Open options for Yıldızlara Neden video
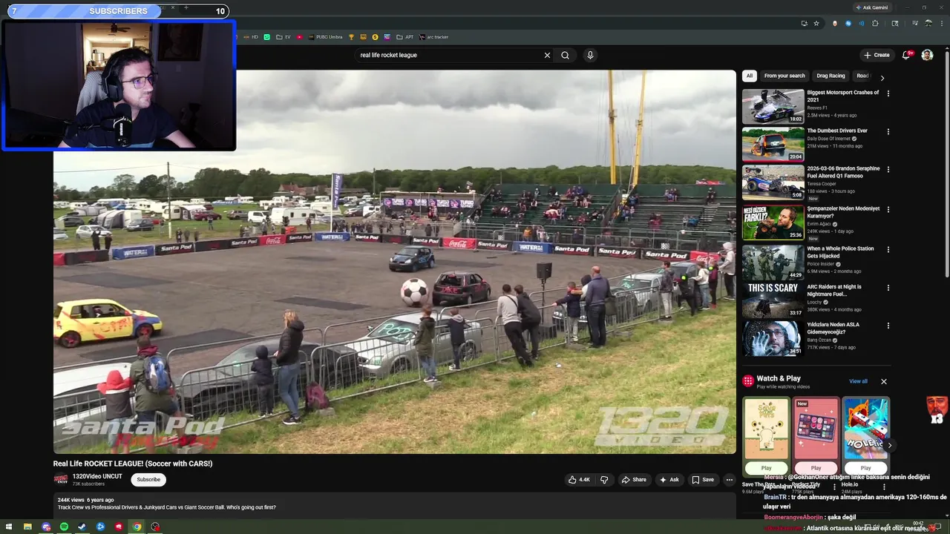950x534 pixels. [888, 326]
